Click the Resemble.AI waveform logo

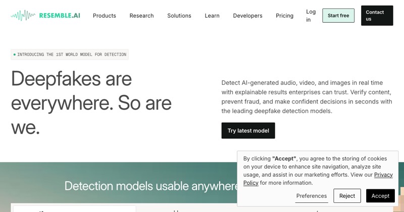pyautogui.click(x=45, y=16)
